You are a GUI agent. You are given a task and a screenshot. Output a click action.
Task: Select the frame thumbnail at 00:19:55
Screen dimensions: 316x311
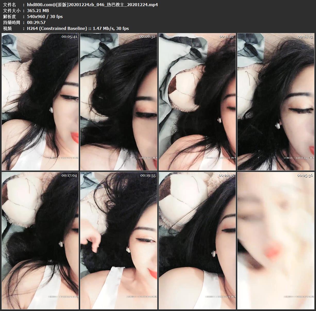pyautogui.click(x=118, y=241)
